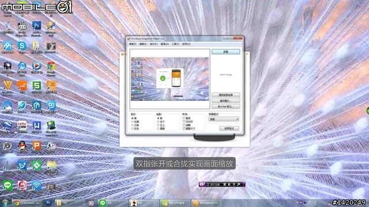Click the shot file name label

[x=225, y=75]
